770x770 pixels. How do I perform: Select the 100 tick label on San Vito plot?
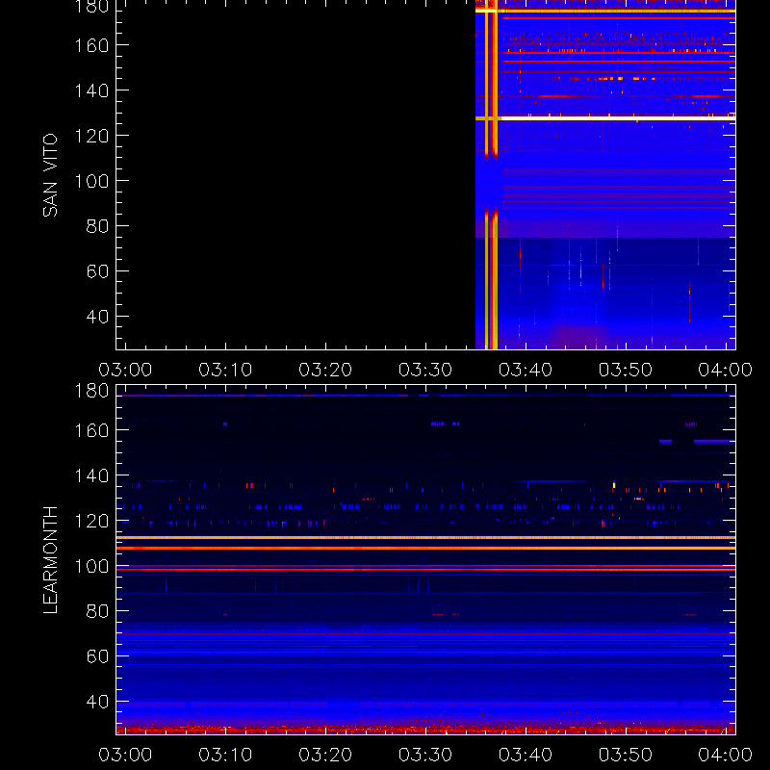pyautogui.click(x=91, y=181)
